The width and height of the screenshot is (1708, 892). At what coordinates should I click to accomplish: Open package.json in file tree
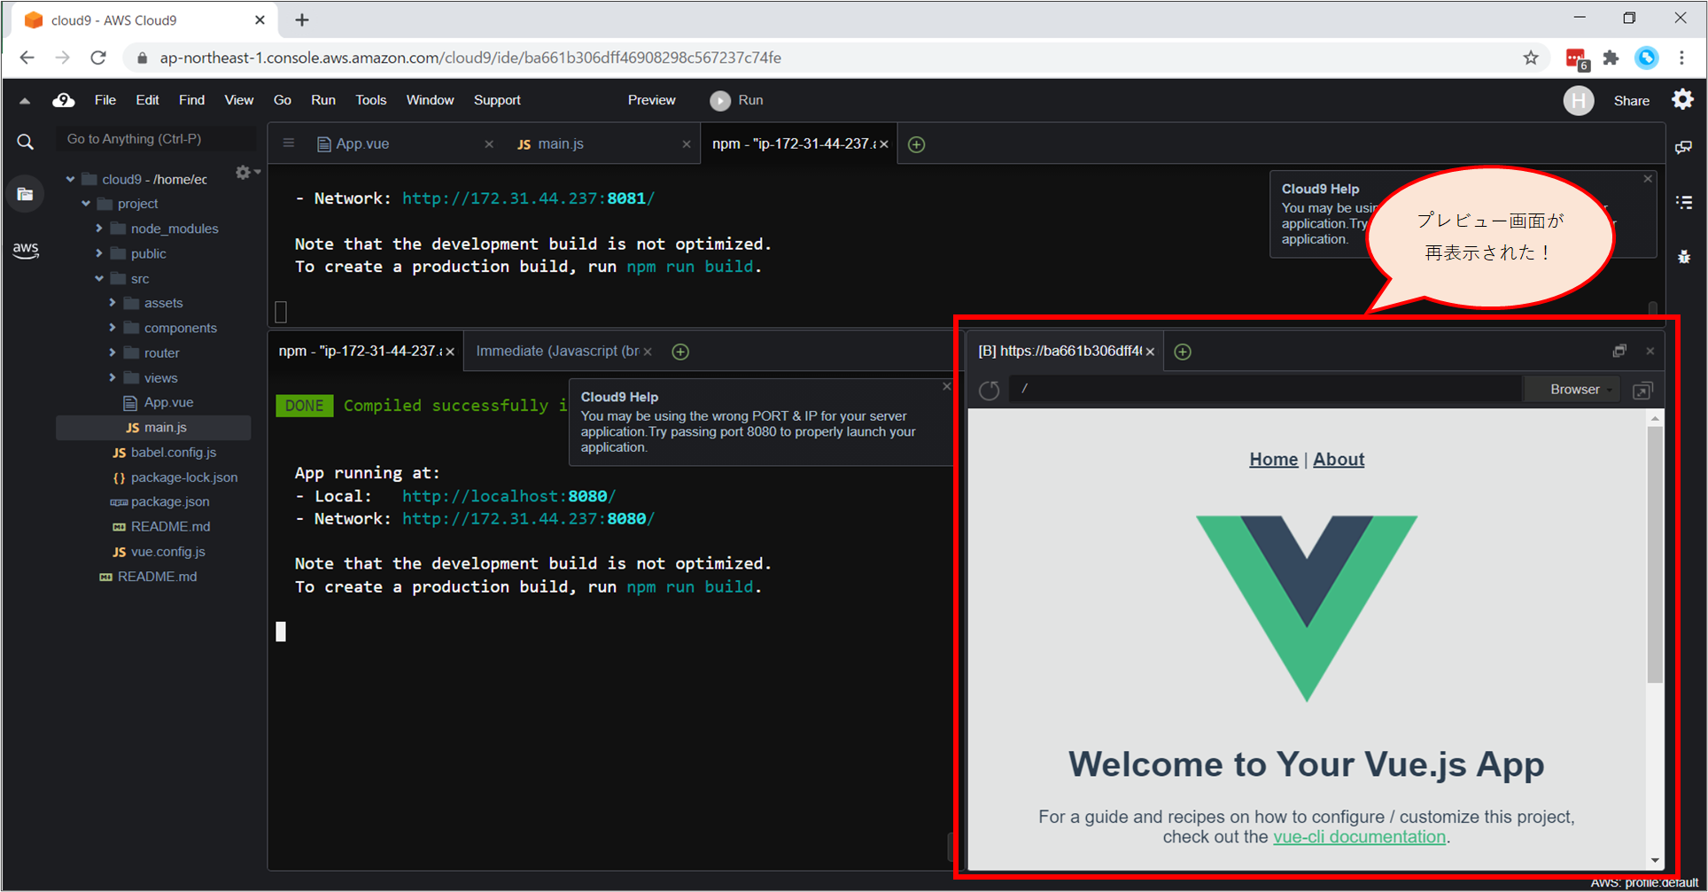coord(170,502)
